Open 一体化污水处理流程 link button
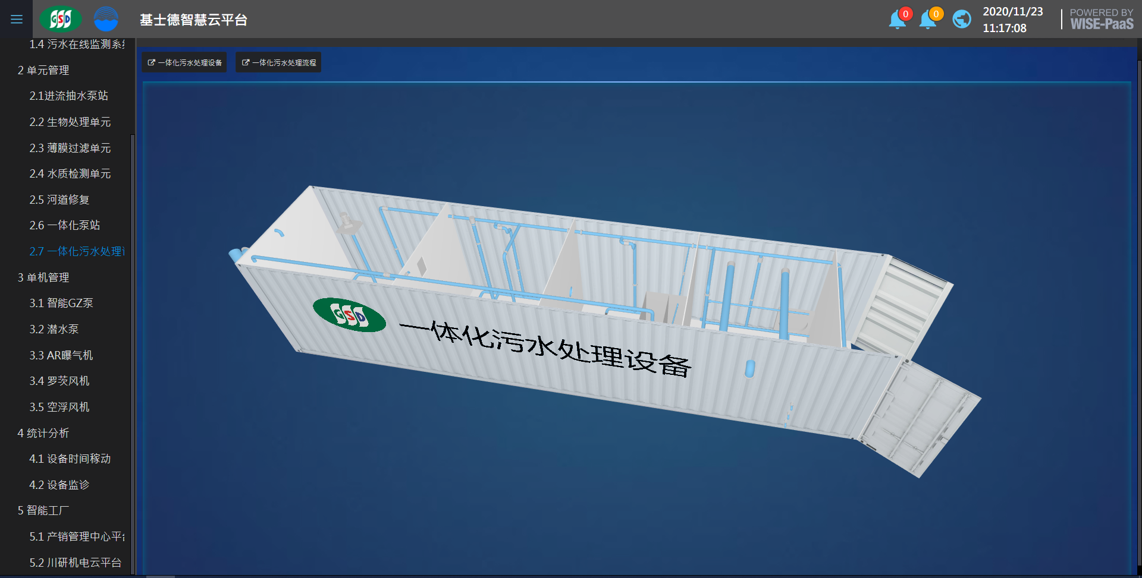 [x=278, y=62]
